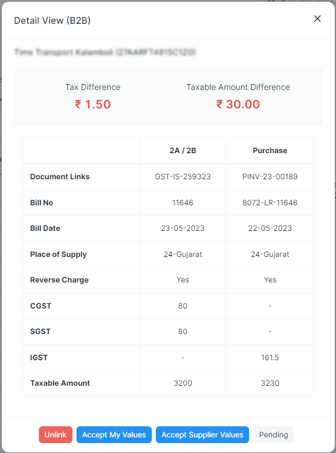Click purchase bill number 8072-LR-11646
This screenshot has width=336, height=453.
(x=270, y=202)
